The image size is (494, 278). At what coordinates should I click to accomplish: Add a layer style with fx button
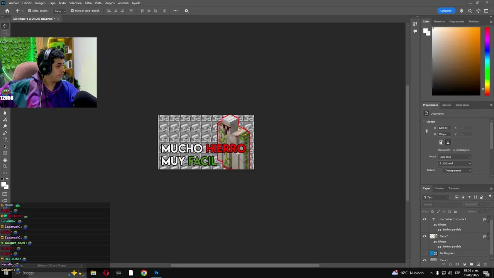(x=450, y=264)
